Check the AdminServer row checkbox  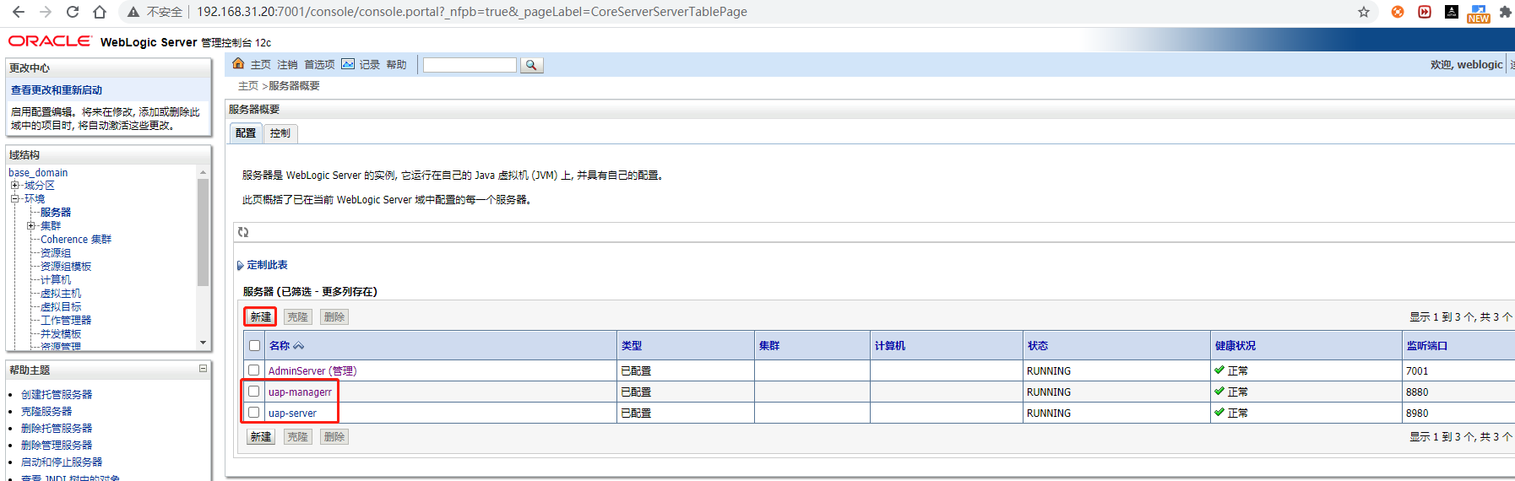(254, 370)
